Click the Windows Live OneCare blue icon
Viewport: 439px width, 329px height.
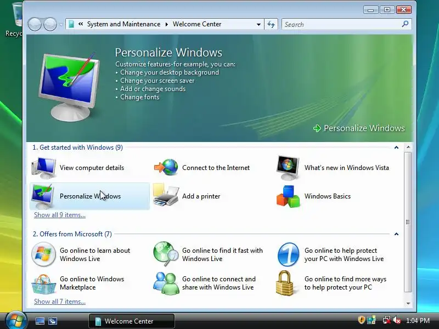point(288,254)
